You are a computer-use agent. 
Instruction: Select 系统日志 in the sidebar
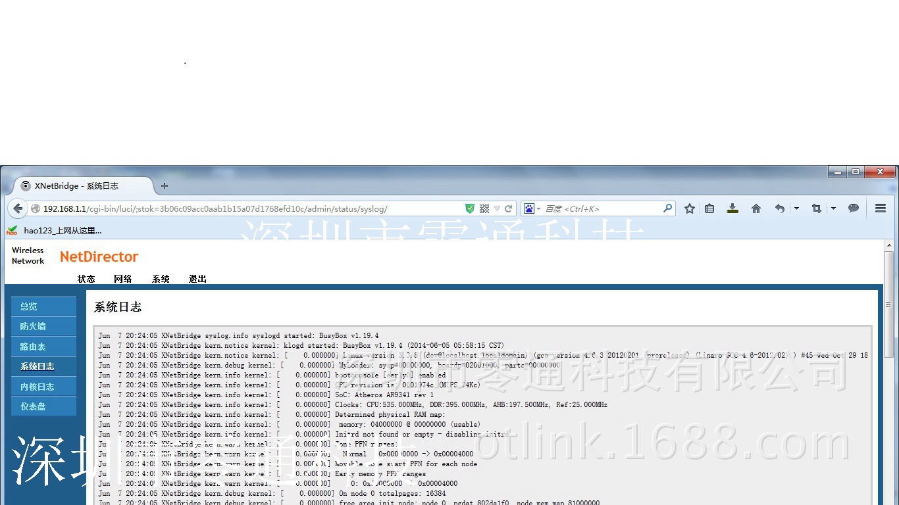(43, 366)
